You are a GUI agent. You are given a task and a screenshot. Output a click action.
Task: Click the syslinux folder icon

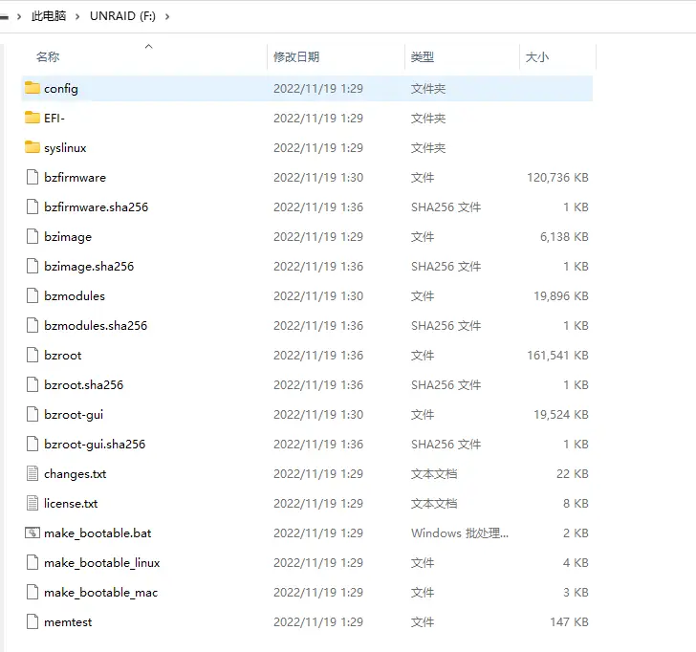33,148
